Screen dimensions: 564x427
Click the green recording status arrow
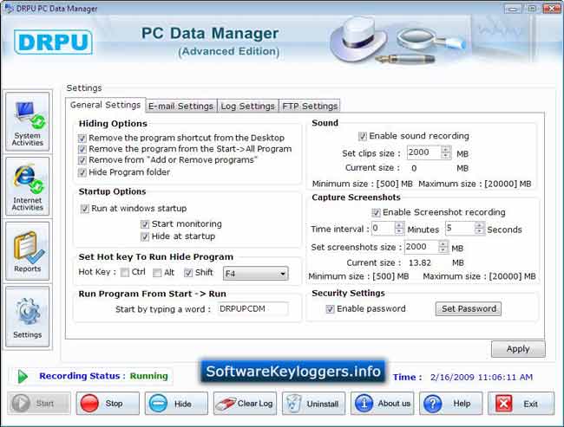pos(23,377)
